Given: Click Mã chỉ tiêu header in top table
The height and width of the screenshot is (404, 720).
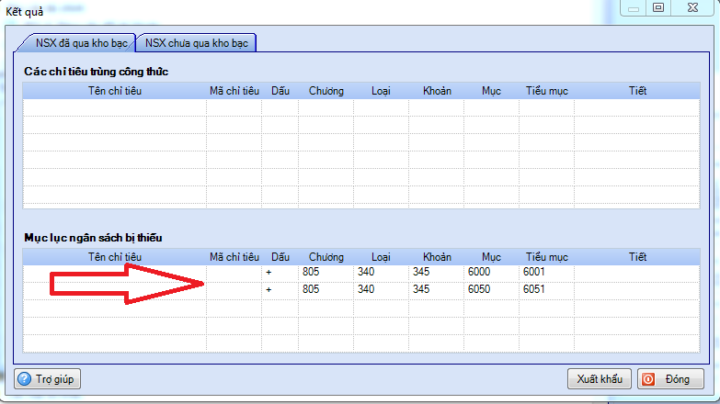Looking at the screenshot, I should [x=234, y=91].
